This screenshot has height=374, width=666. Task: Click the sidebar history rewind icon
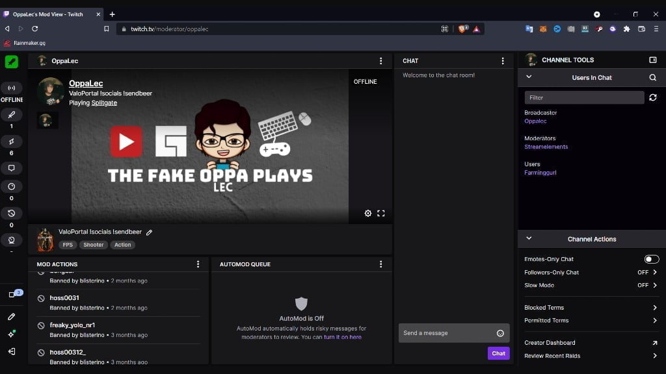(12, 213)
